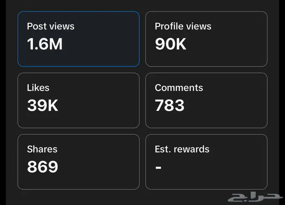Image resolution: width=285 pixels, height=205 pixels.
Task: Open the Profile views card
Action: click(206, 39)
